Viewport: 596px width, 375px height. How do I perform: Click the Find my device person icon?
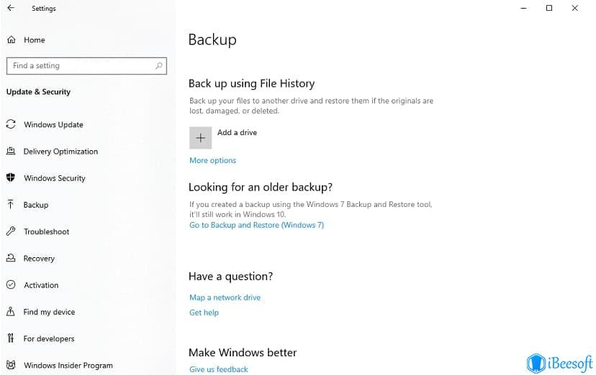11,311
